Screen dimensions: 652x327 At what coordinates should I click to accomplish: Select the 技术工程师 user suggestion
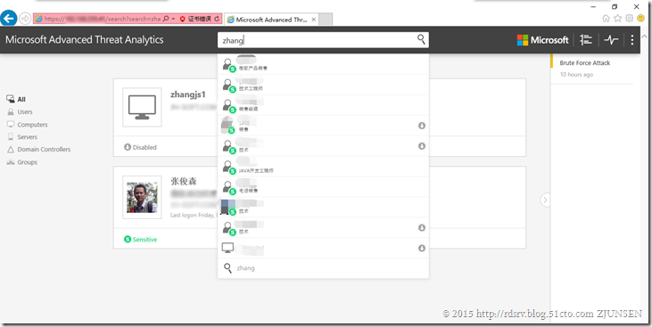(323, 85)
